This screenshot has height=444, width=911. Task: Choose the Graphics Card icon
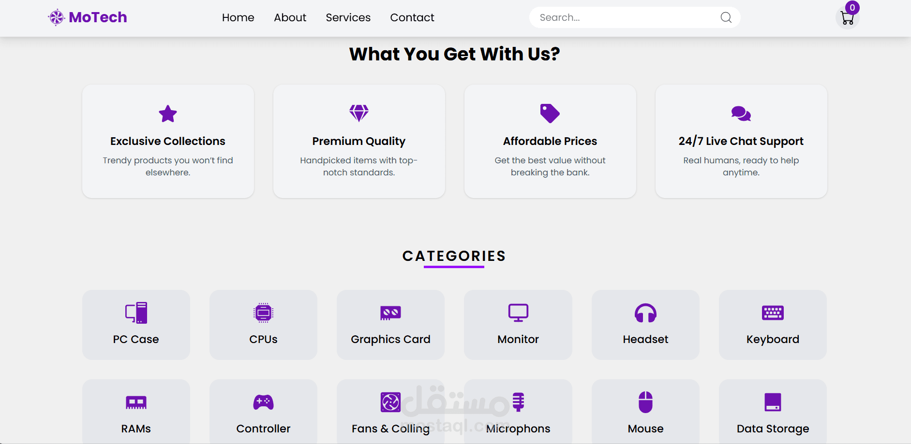pyautogui.click(x=390, y=313)
